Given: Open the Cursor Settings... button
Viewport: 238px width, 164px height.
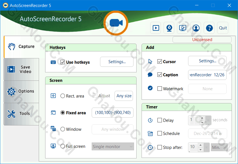Looking at the screenshot, I should 207,61.
